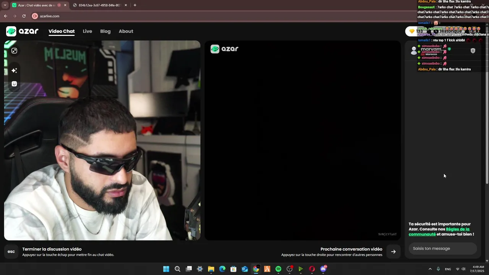This screenshot has width=489, height=275.
Task: Reload the page with refresh icon
Action: click(24, 16)
